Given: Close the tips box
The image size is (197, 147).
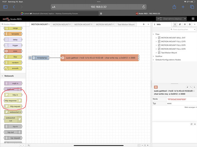Looking at the screenshot, I should pos(195,124).
